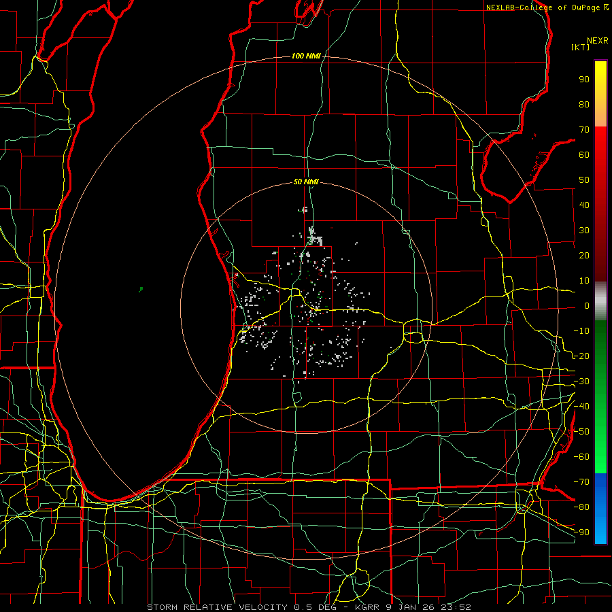Click the 50 NMI range ring label
This screenshot has height=612, width=612.
(x=306, y=182)
